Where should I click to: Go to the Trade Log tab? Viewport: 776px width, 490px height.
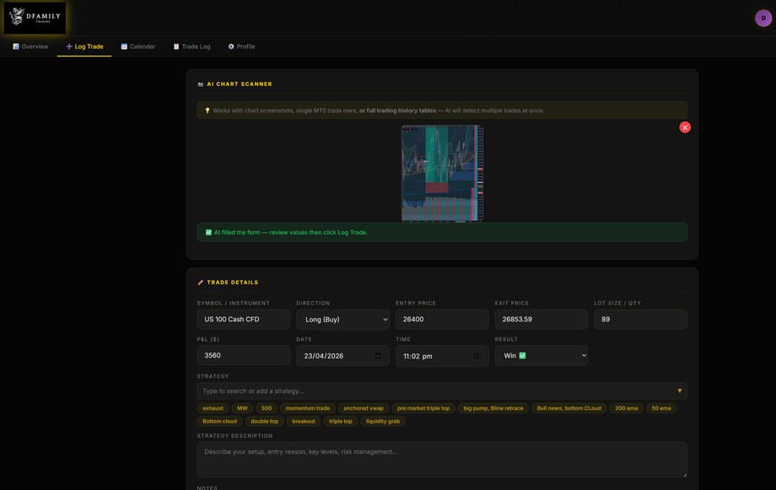click(x=192, y=46)
